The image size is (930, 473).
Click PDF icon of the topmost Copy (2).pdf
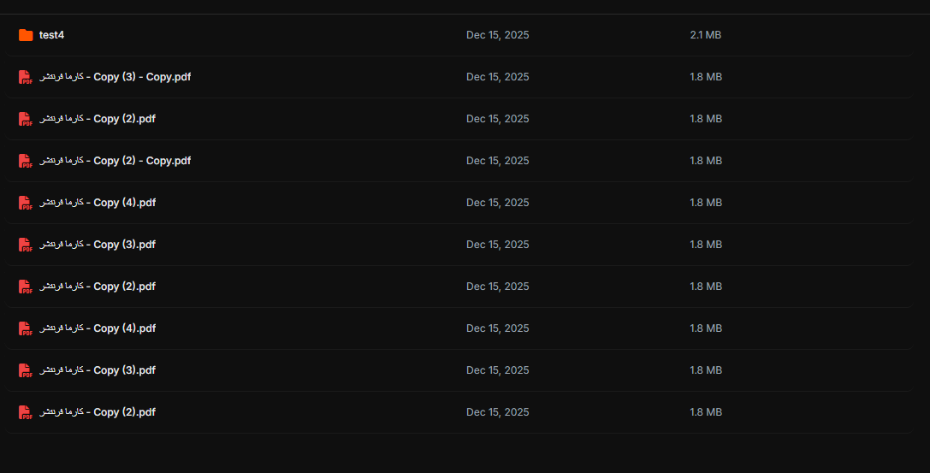point(26,119)
